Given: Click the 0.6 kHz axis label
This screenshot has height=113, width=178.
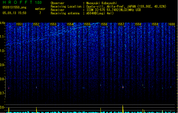Looking at the screenshot, I should click(2, 107).
